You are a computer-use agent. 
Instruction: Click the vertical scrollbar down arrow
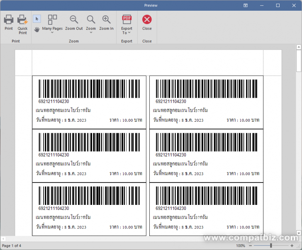[x=299, y=233]
